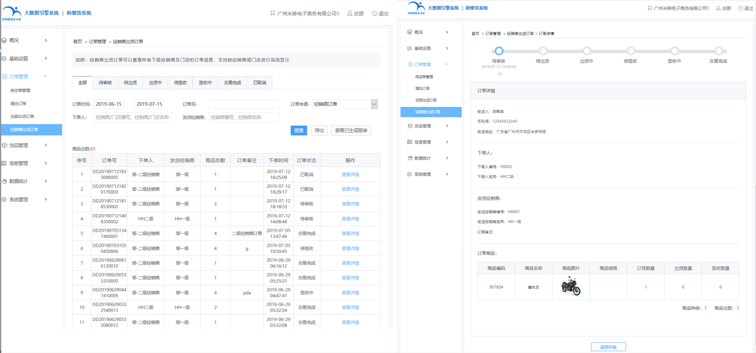Click bookmark icon before company name, order list page
Screen dimensions: 756x353
tap(273, 13)
